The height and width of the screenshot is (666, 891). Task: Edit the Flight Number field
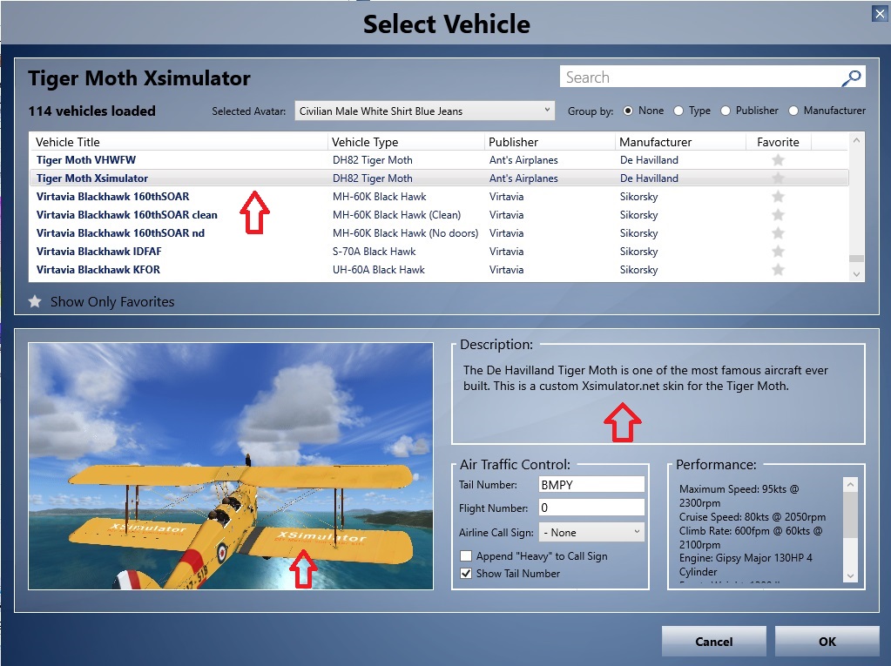591,508
